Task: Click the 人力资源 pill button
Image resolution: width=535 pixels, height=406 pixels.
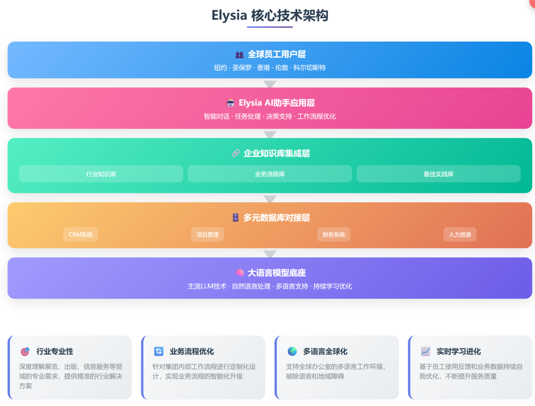Action: (460, 234)
